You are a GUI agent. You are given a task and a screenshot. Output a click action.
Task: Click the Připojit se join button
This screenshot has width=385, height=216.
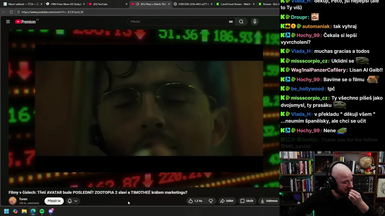[x=54, y=201]
